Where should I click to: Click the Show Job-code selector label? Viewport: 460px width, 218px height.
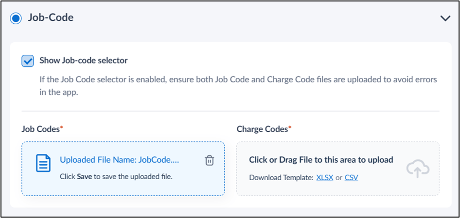(84, 61)
